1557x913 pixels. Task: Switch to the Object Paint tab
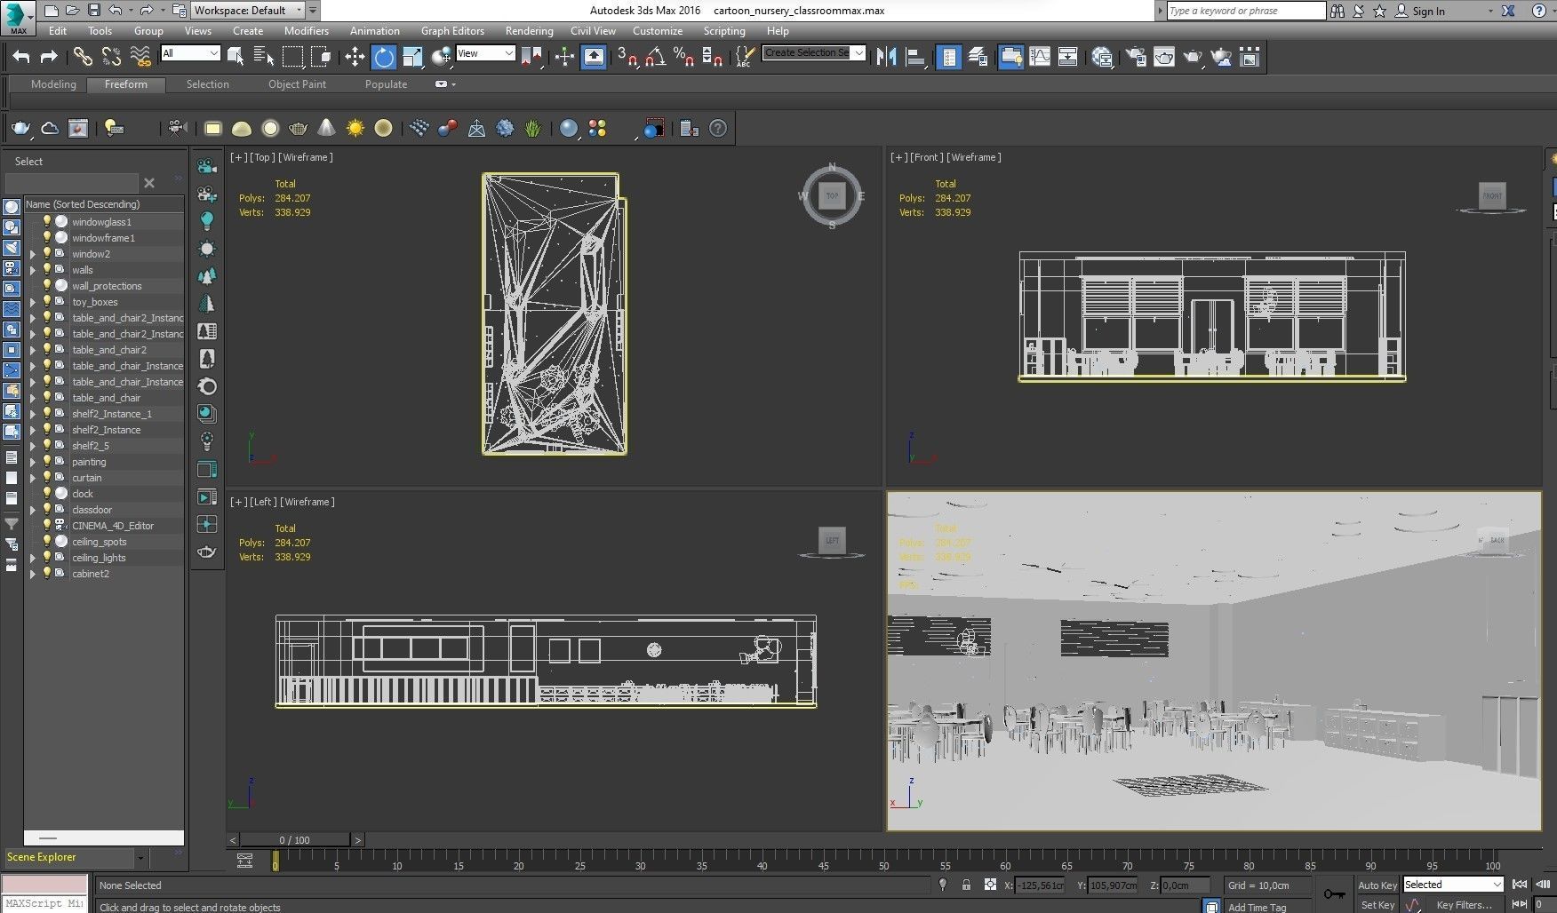297,84
